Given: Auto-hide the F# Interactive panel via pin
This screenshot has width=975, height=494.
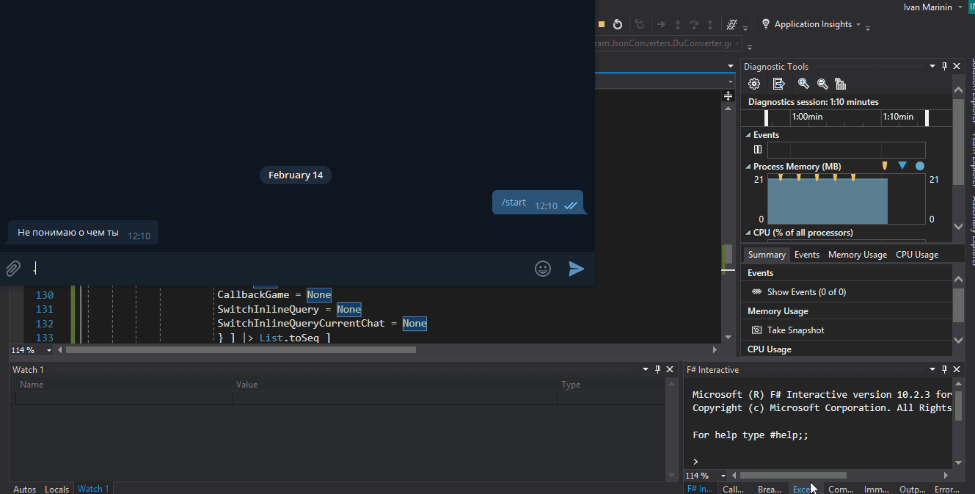Looking at the screenshot, I should coord(944,369).
